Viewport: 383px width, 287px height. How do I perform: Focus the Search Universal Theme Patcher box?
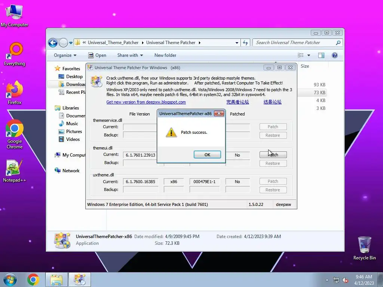pyautogui.click(x=297, y=43)
